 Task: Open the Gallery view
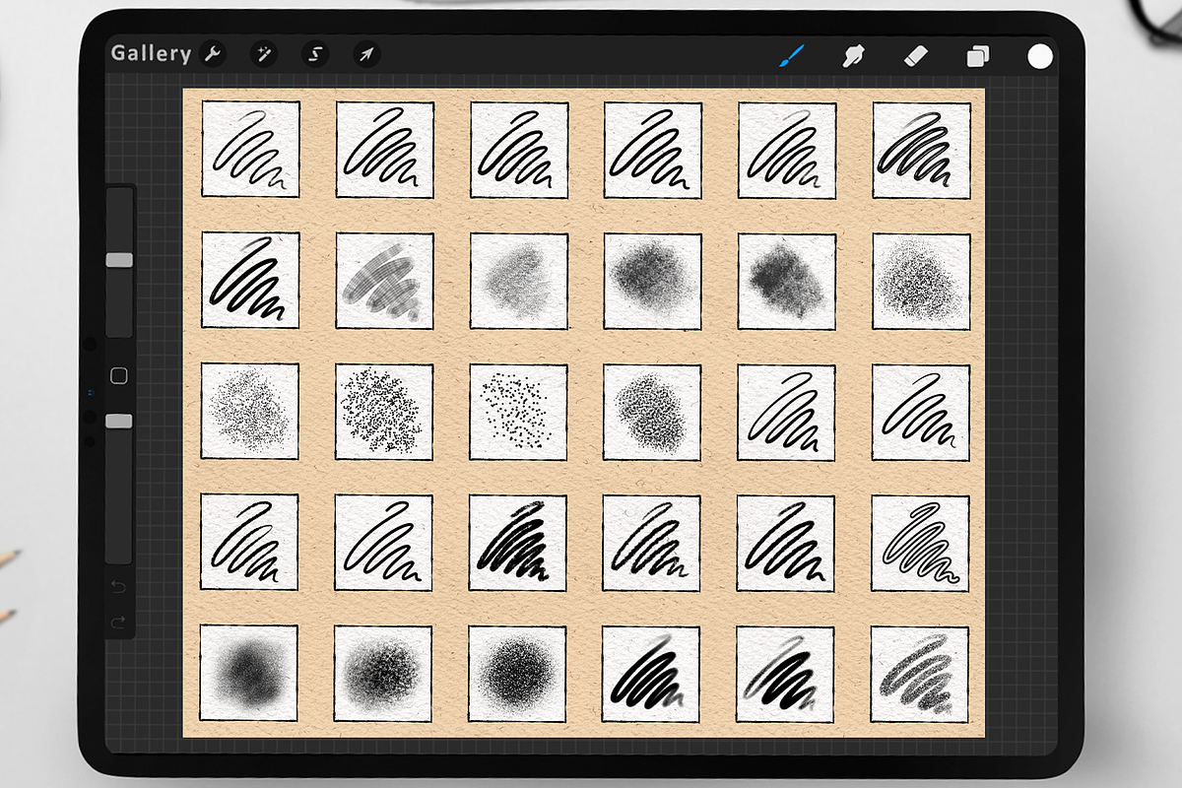[x=151, y=53]
